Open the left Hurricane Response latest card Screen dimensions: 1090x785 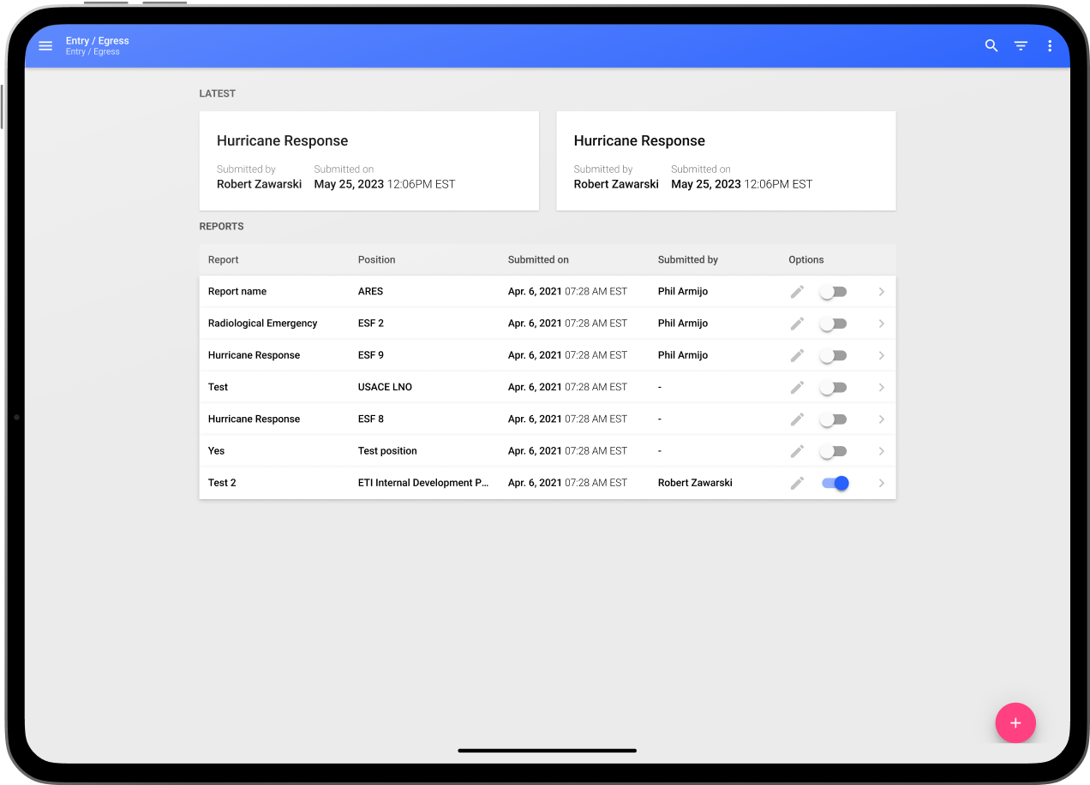pos(368,161)
